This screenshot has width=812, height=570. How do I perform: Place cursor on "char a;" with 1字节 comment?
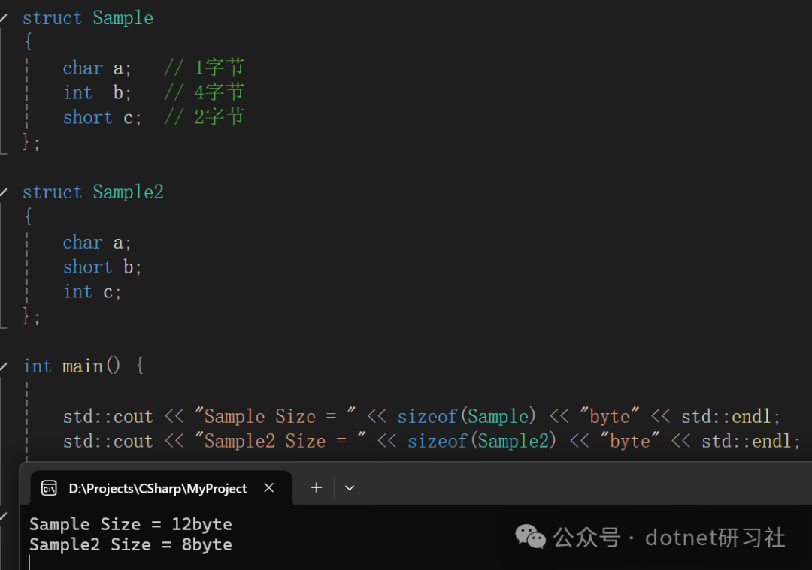point(97,68)
